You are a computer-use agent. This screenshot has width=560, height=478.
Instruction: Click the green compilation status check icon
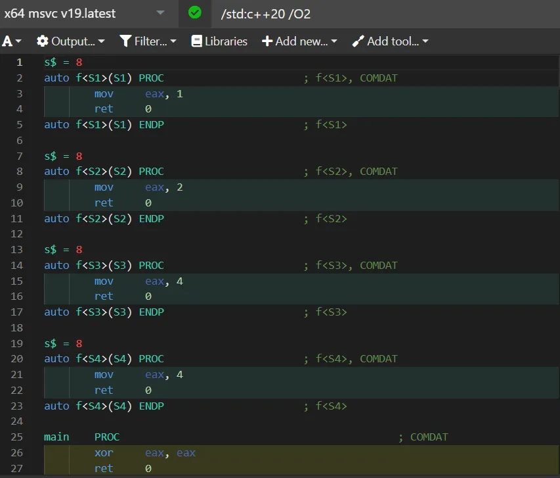point(194,12)
